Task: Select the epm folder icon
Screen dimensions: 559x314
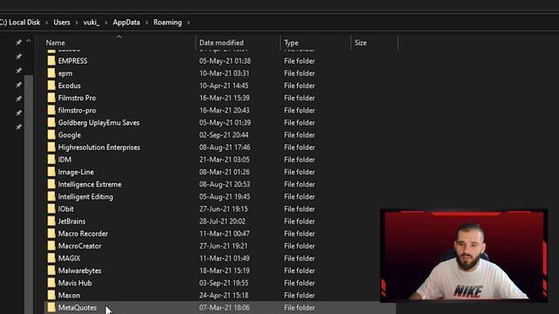Action: 52,73
